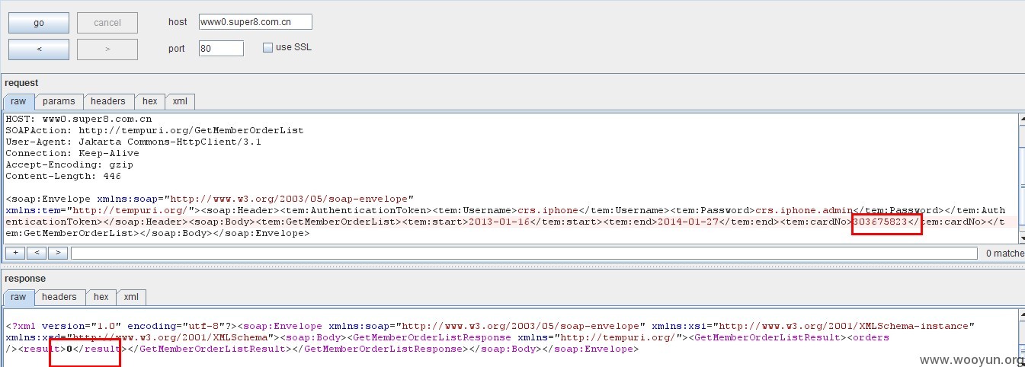
Task: Click the next match > button in search bar
Action: pos(57,253)
